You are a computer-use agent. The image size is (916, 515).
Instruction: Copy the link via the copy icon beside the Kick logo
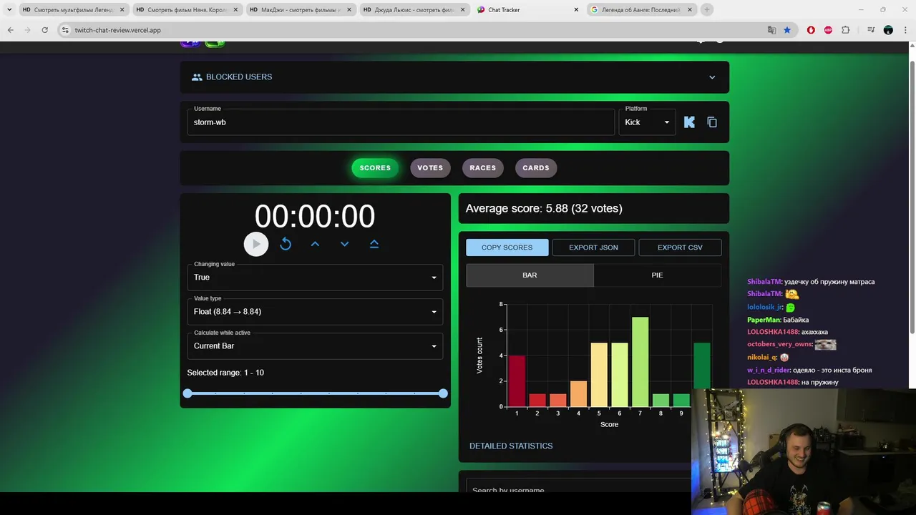click(x=712, y=122)
